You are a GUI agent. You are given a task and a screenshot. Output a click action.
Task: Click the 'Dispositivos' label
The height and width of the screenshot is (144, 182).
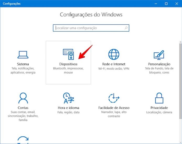pyautogui.click(x=68, y=64)
